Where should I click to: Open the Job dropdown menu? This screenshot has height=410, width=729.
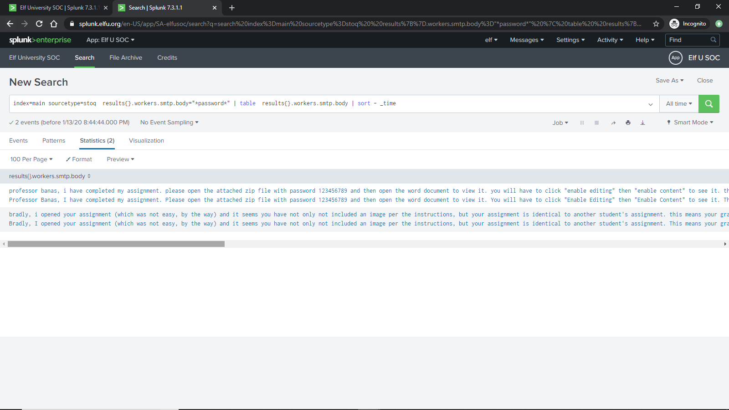pyautogui.click(x=560, y=123)
